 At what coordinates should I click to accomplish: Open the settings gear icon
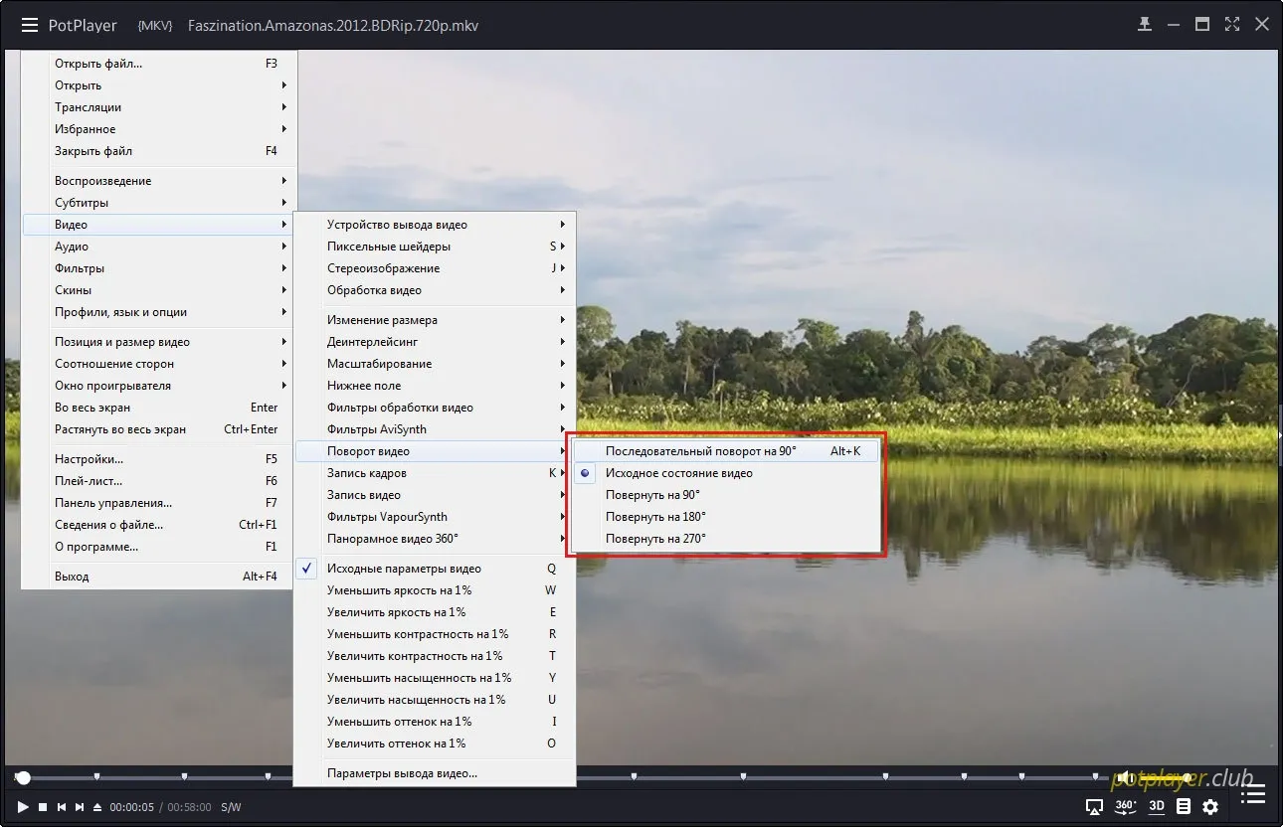click(1210, 807)
